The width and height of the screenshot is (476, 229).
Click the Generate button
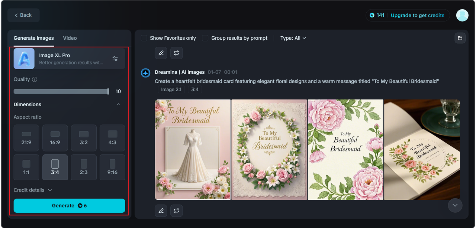click(70, 206)
